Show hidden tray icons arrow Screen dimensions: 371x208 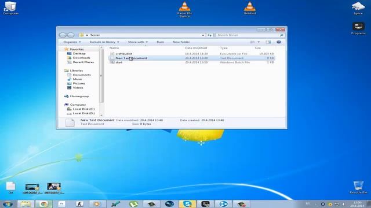coord(316,204)
